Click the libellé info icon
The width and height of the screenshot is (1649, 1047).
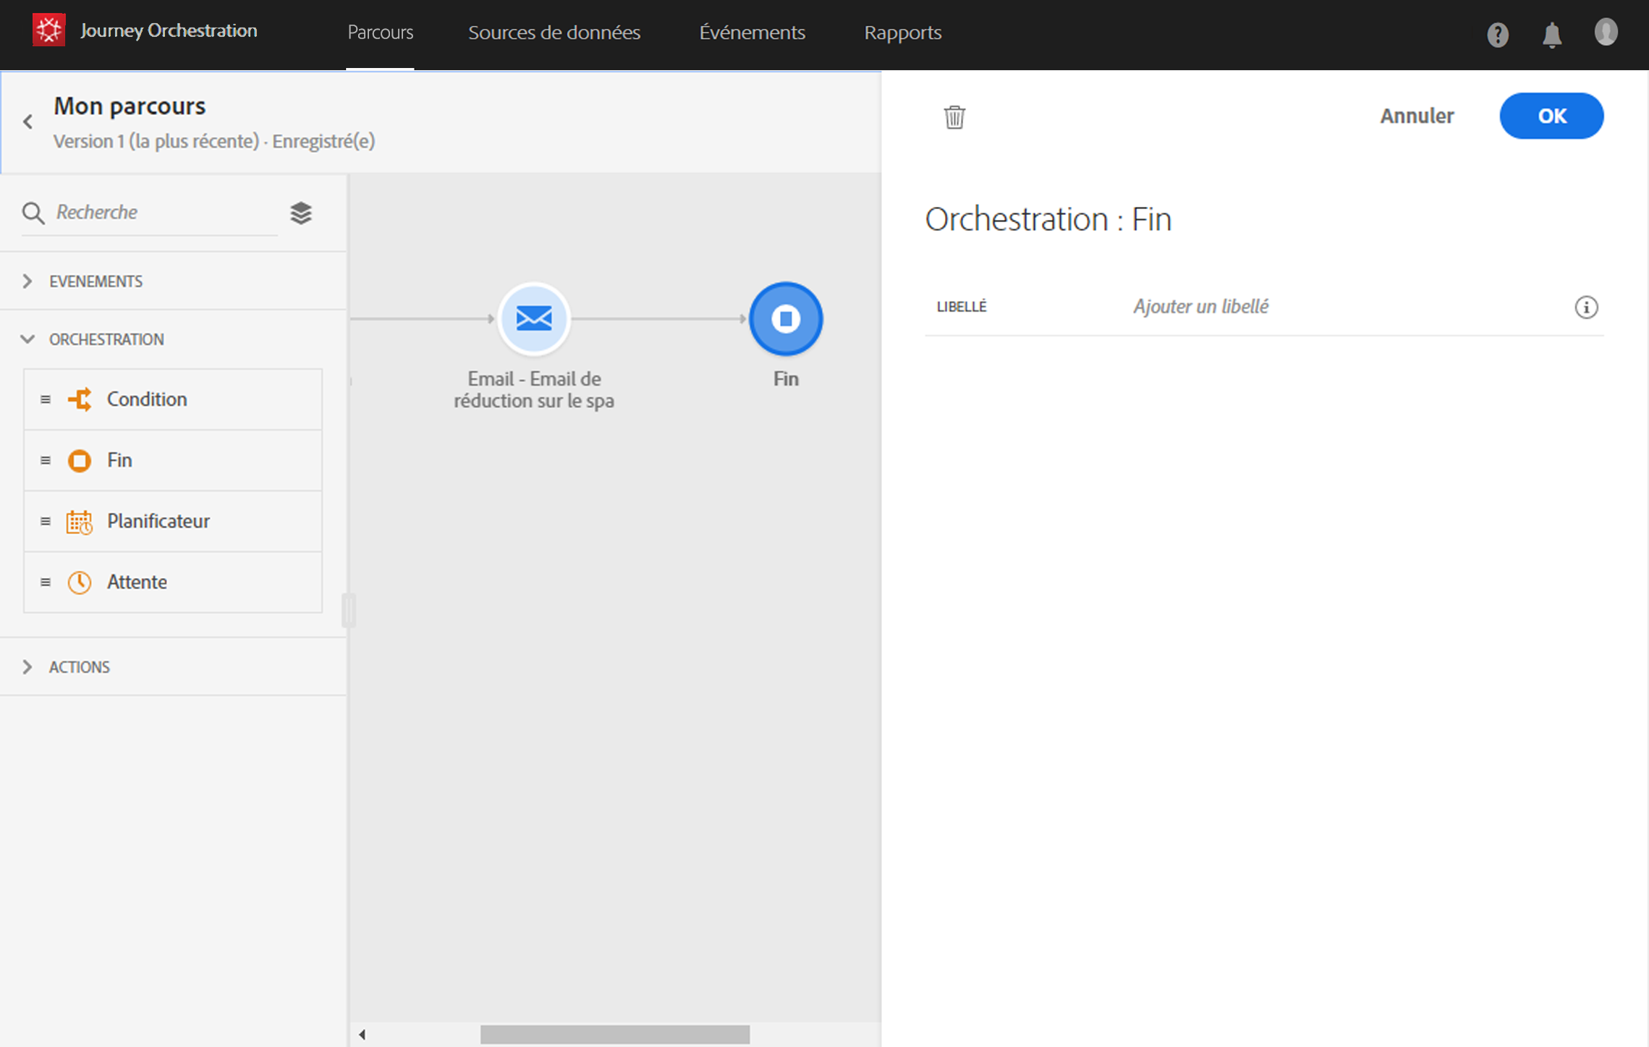[x=1586, y=308]
